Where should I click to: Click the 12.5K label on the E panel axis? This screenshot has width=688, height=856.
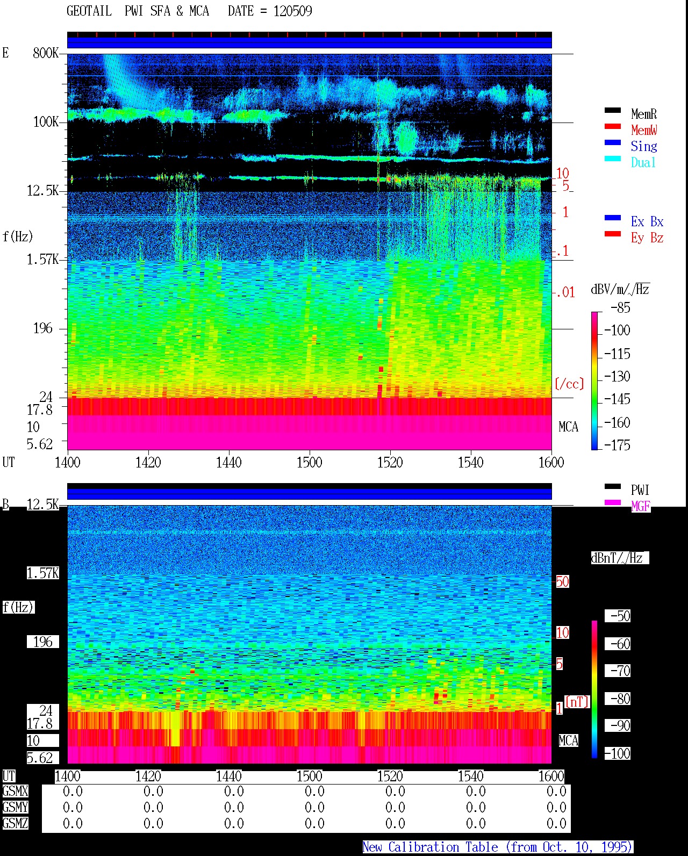click(43, 191)
